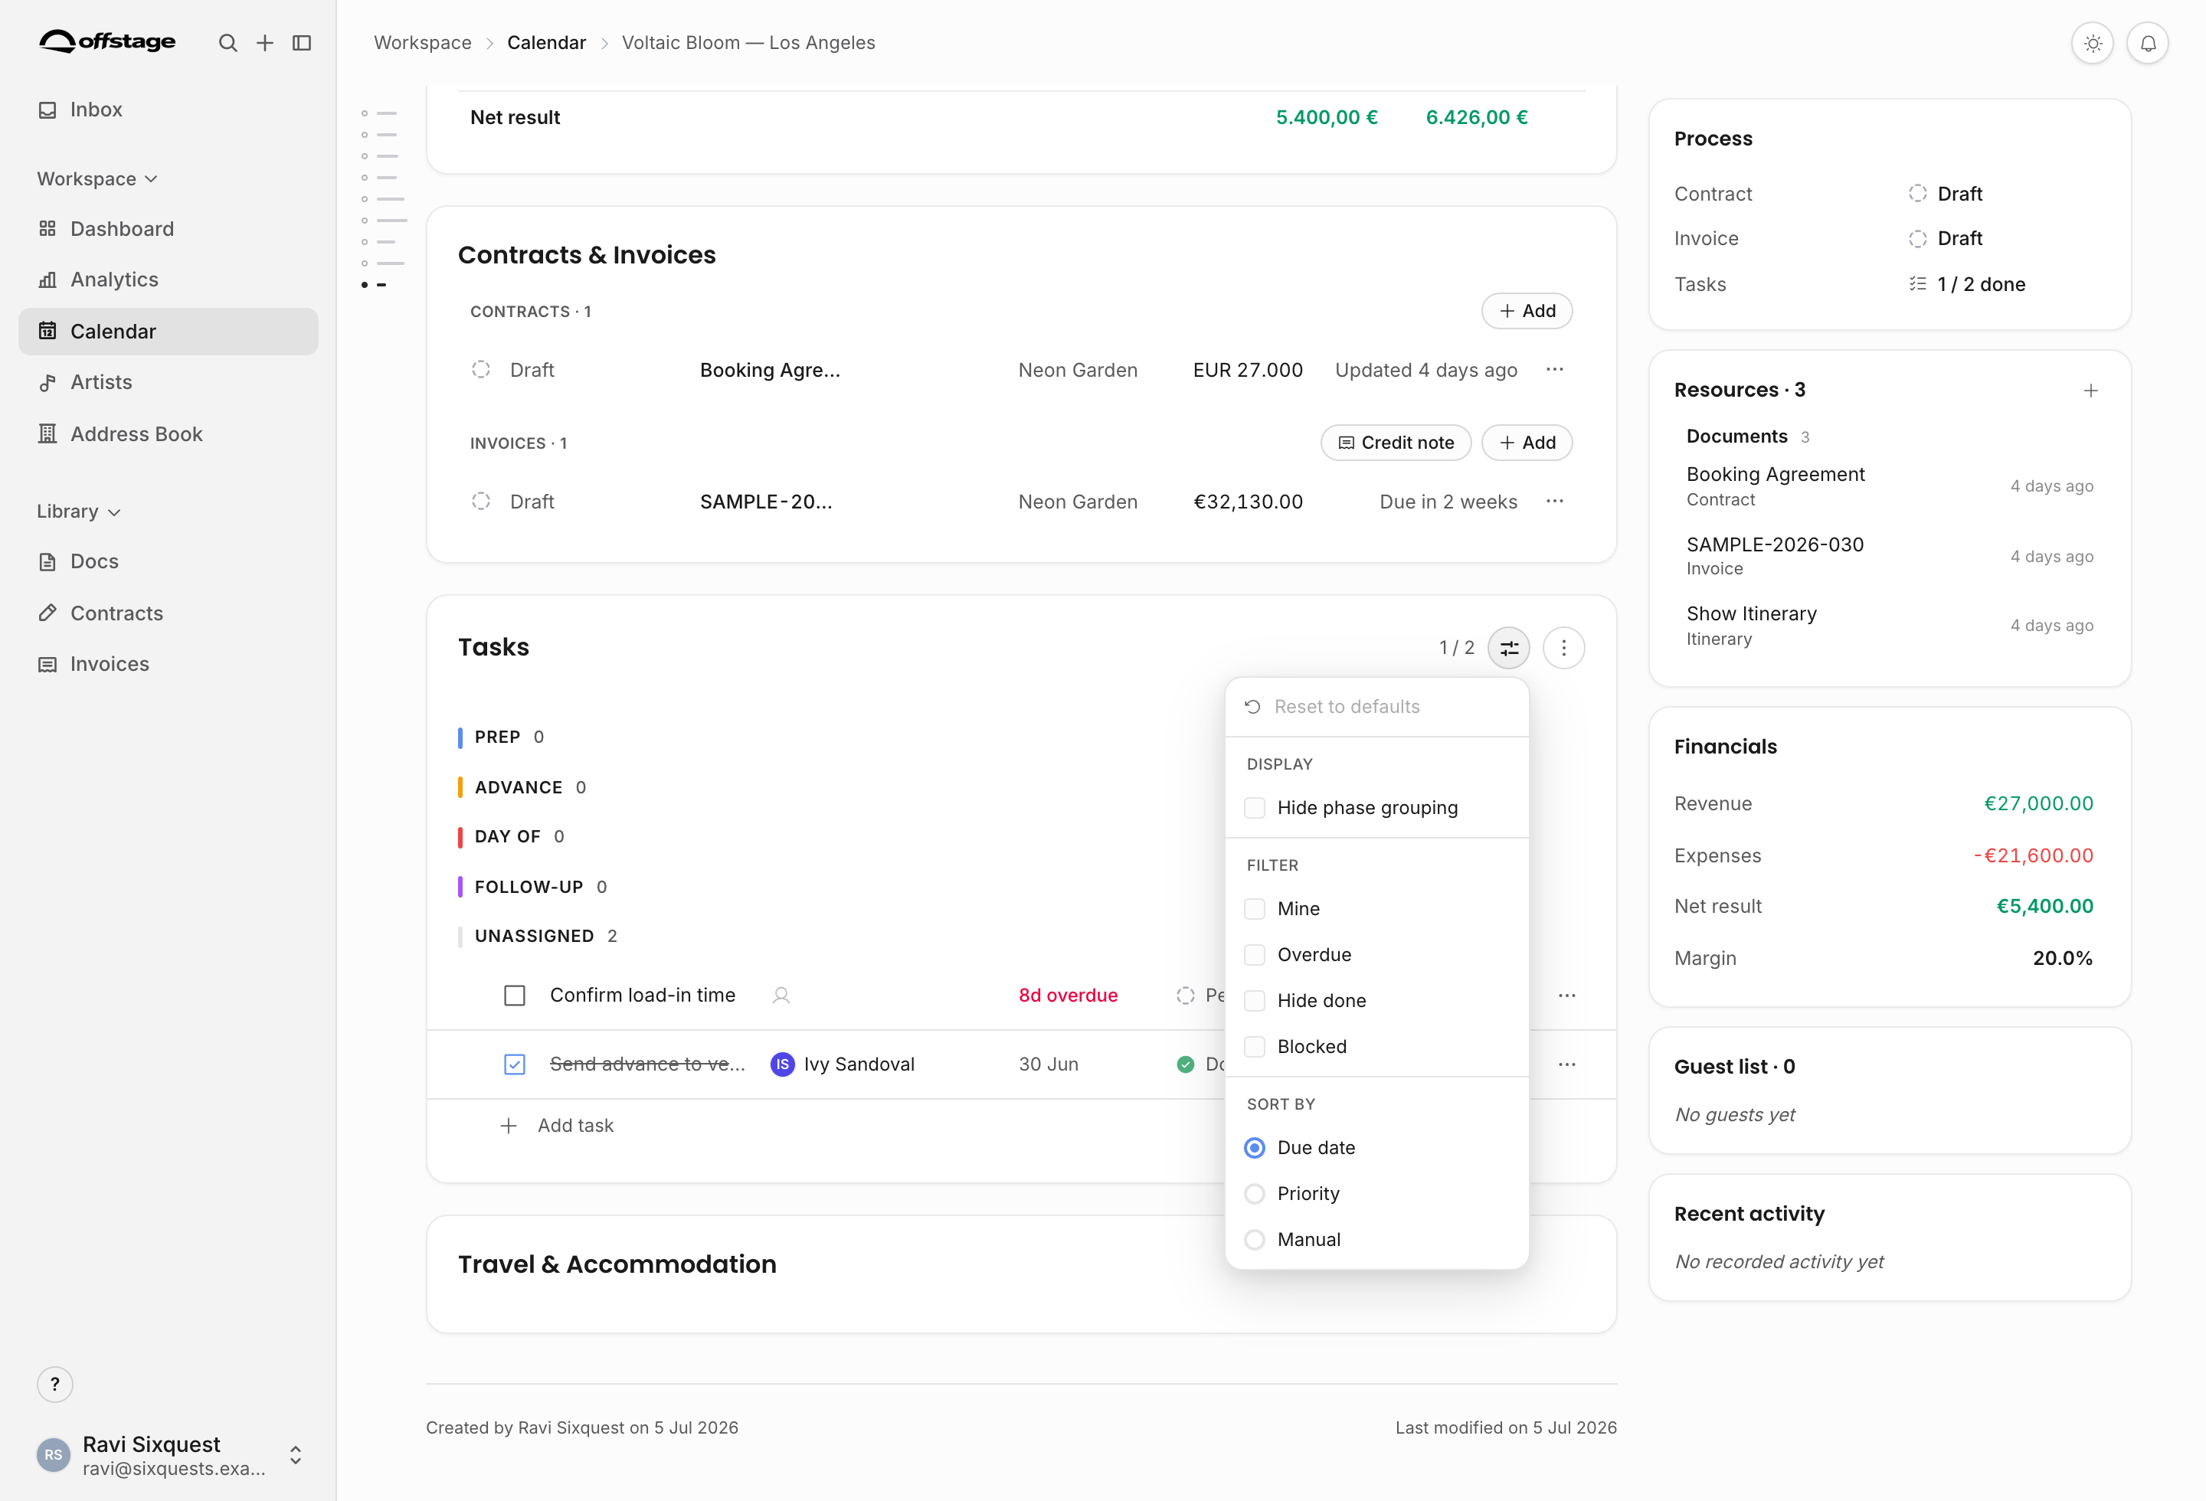This screenshot has width=2206, height=1501.
Task: Expand the FOLLOW-UP phase group
Action: pyautogui.click(x=533, y=887)
